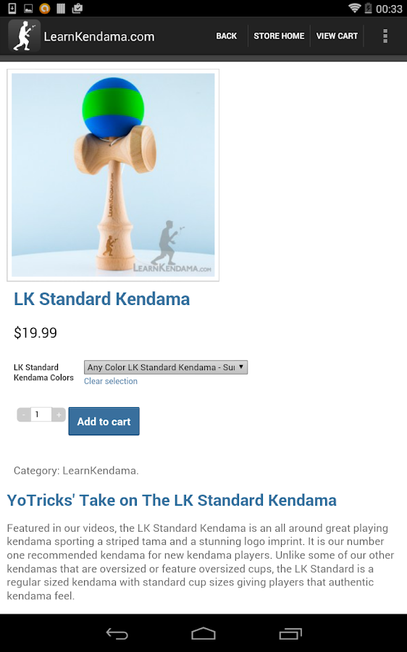The image size is (407, 652).
Task: Open STORE HOME in the top bar
Action: (x=279, y=36)
